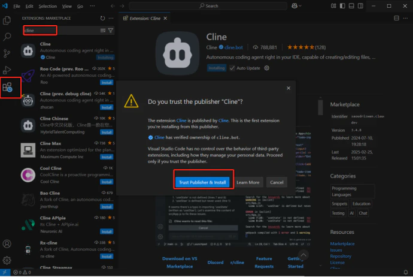
Task: Go back with the navigation arrow
Action: coord(113,6)
